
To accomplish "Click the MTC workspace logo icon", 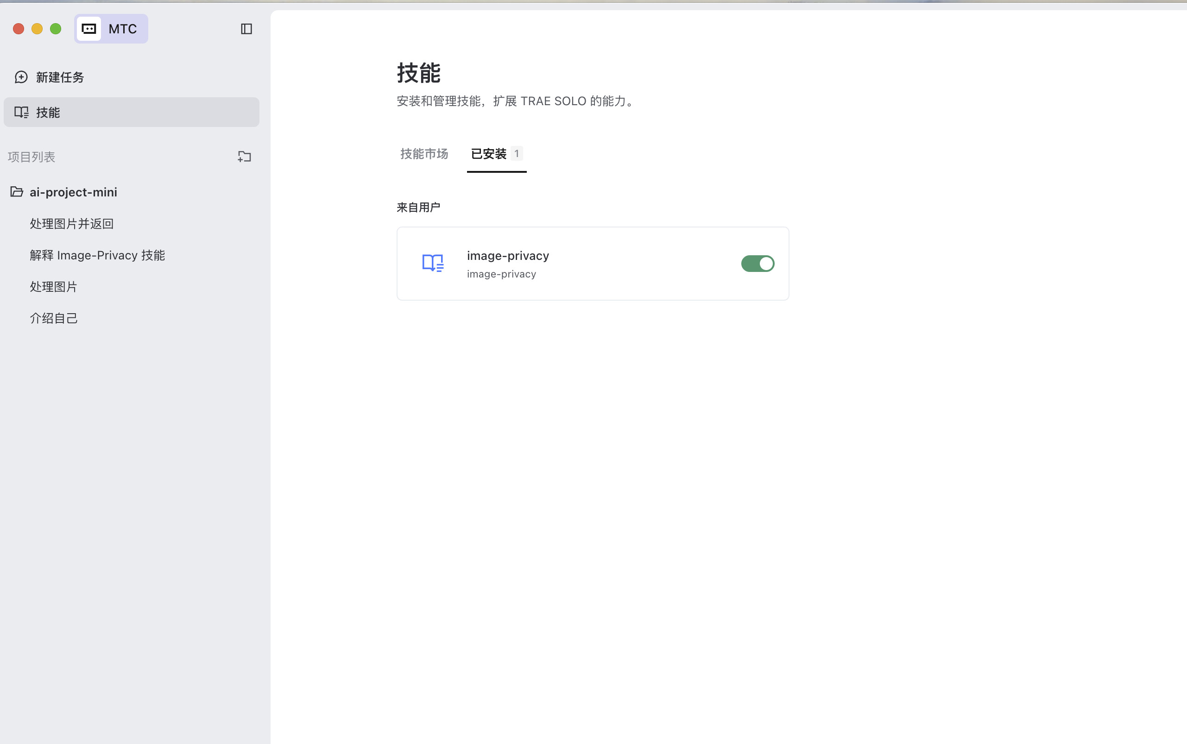I will (89, 29).
